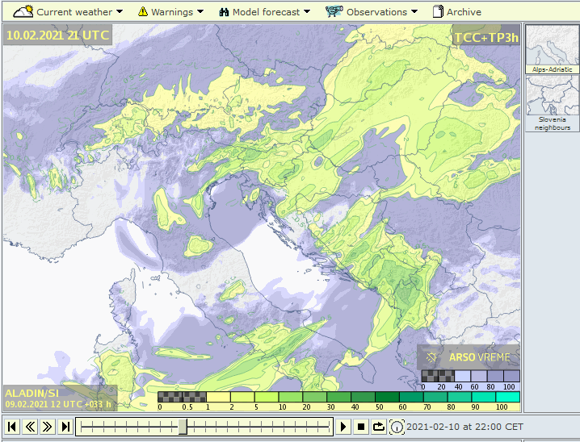Toggle animation loop mode
This screenshot has height=442, width=580.
380,427
